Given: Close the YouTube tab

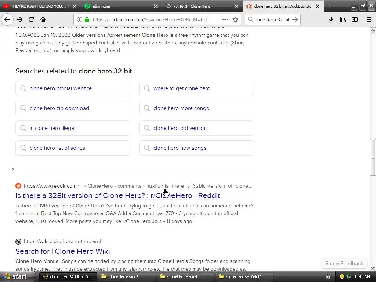Looking at the screenshot, I should (x=75, y=6).
